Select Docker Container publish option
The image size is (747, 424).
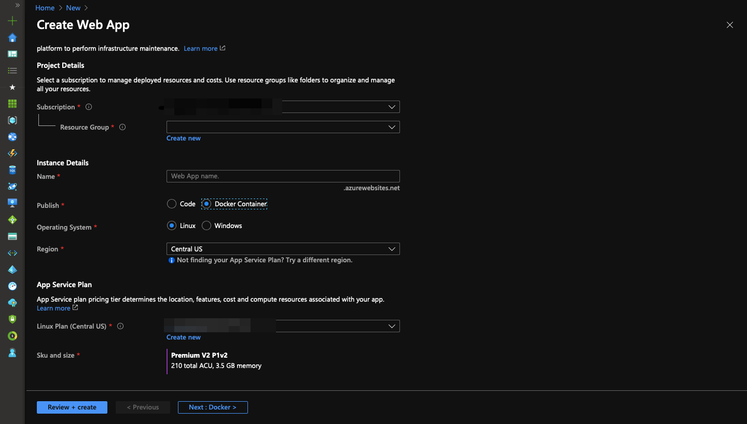[x=234, y=204]
